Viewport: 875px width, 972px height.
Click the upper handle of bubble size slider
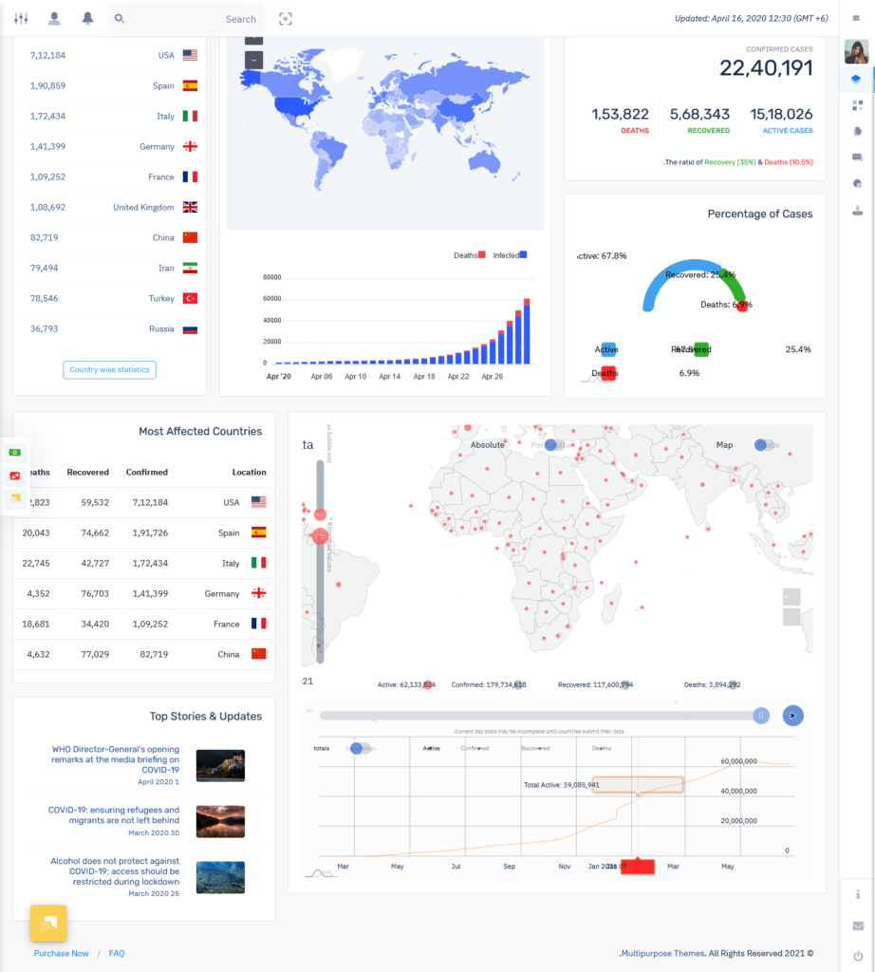point(320,514)
